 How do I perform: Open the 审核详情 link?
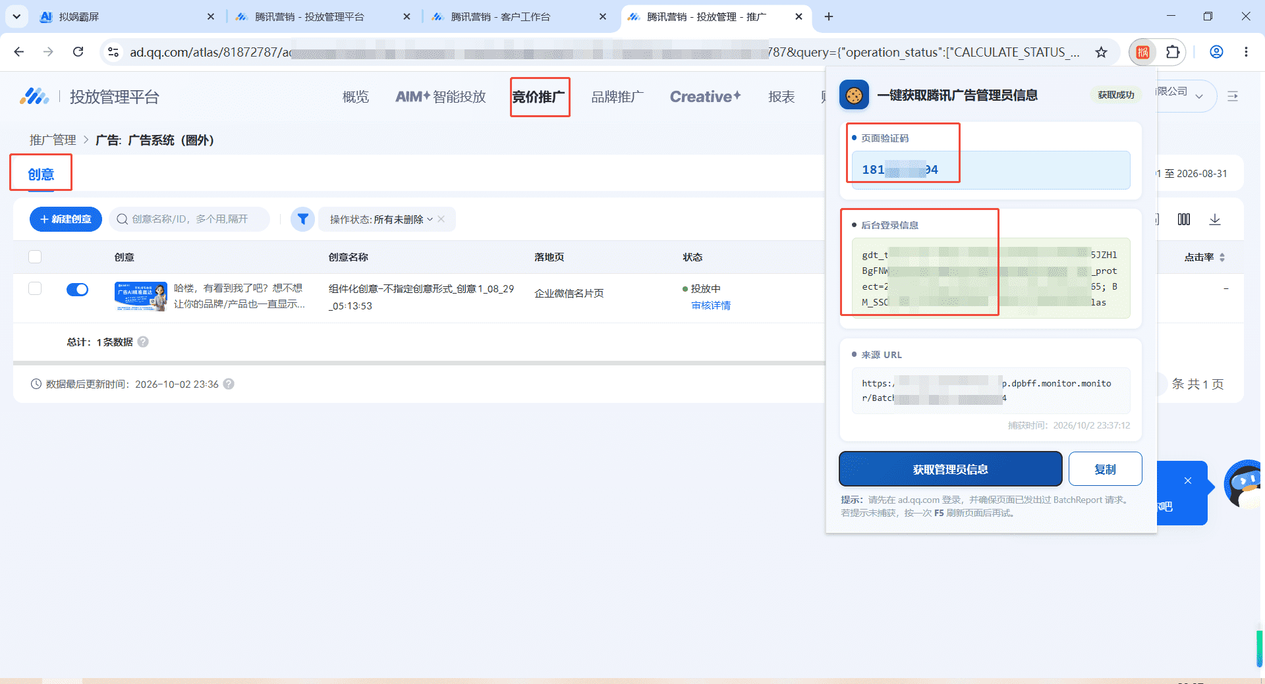tap(711, 305)
